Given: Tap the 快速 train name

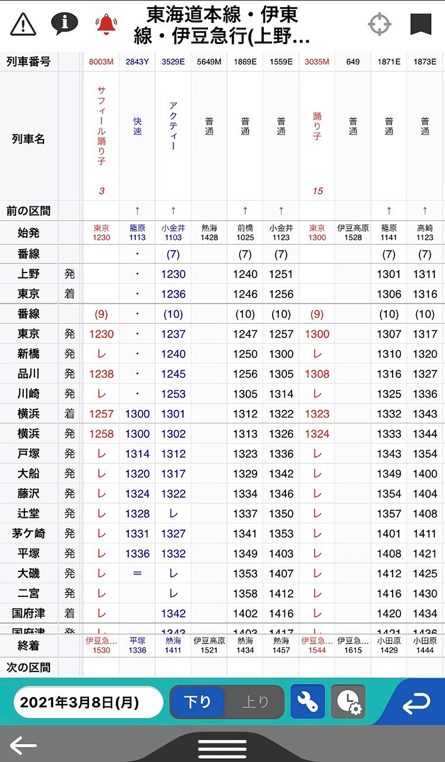Looking at the screenshot, I should point(137,126).
